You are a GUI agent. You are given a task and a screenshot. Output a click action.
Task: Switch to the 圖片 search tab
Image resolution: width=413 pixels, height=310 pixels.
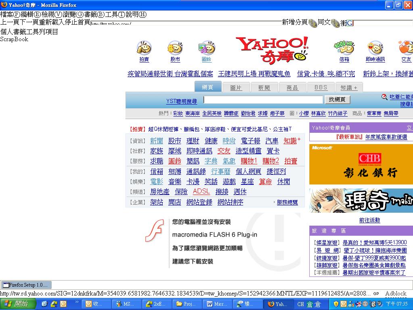point(236,88)
